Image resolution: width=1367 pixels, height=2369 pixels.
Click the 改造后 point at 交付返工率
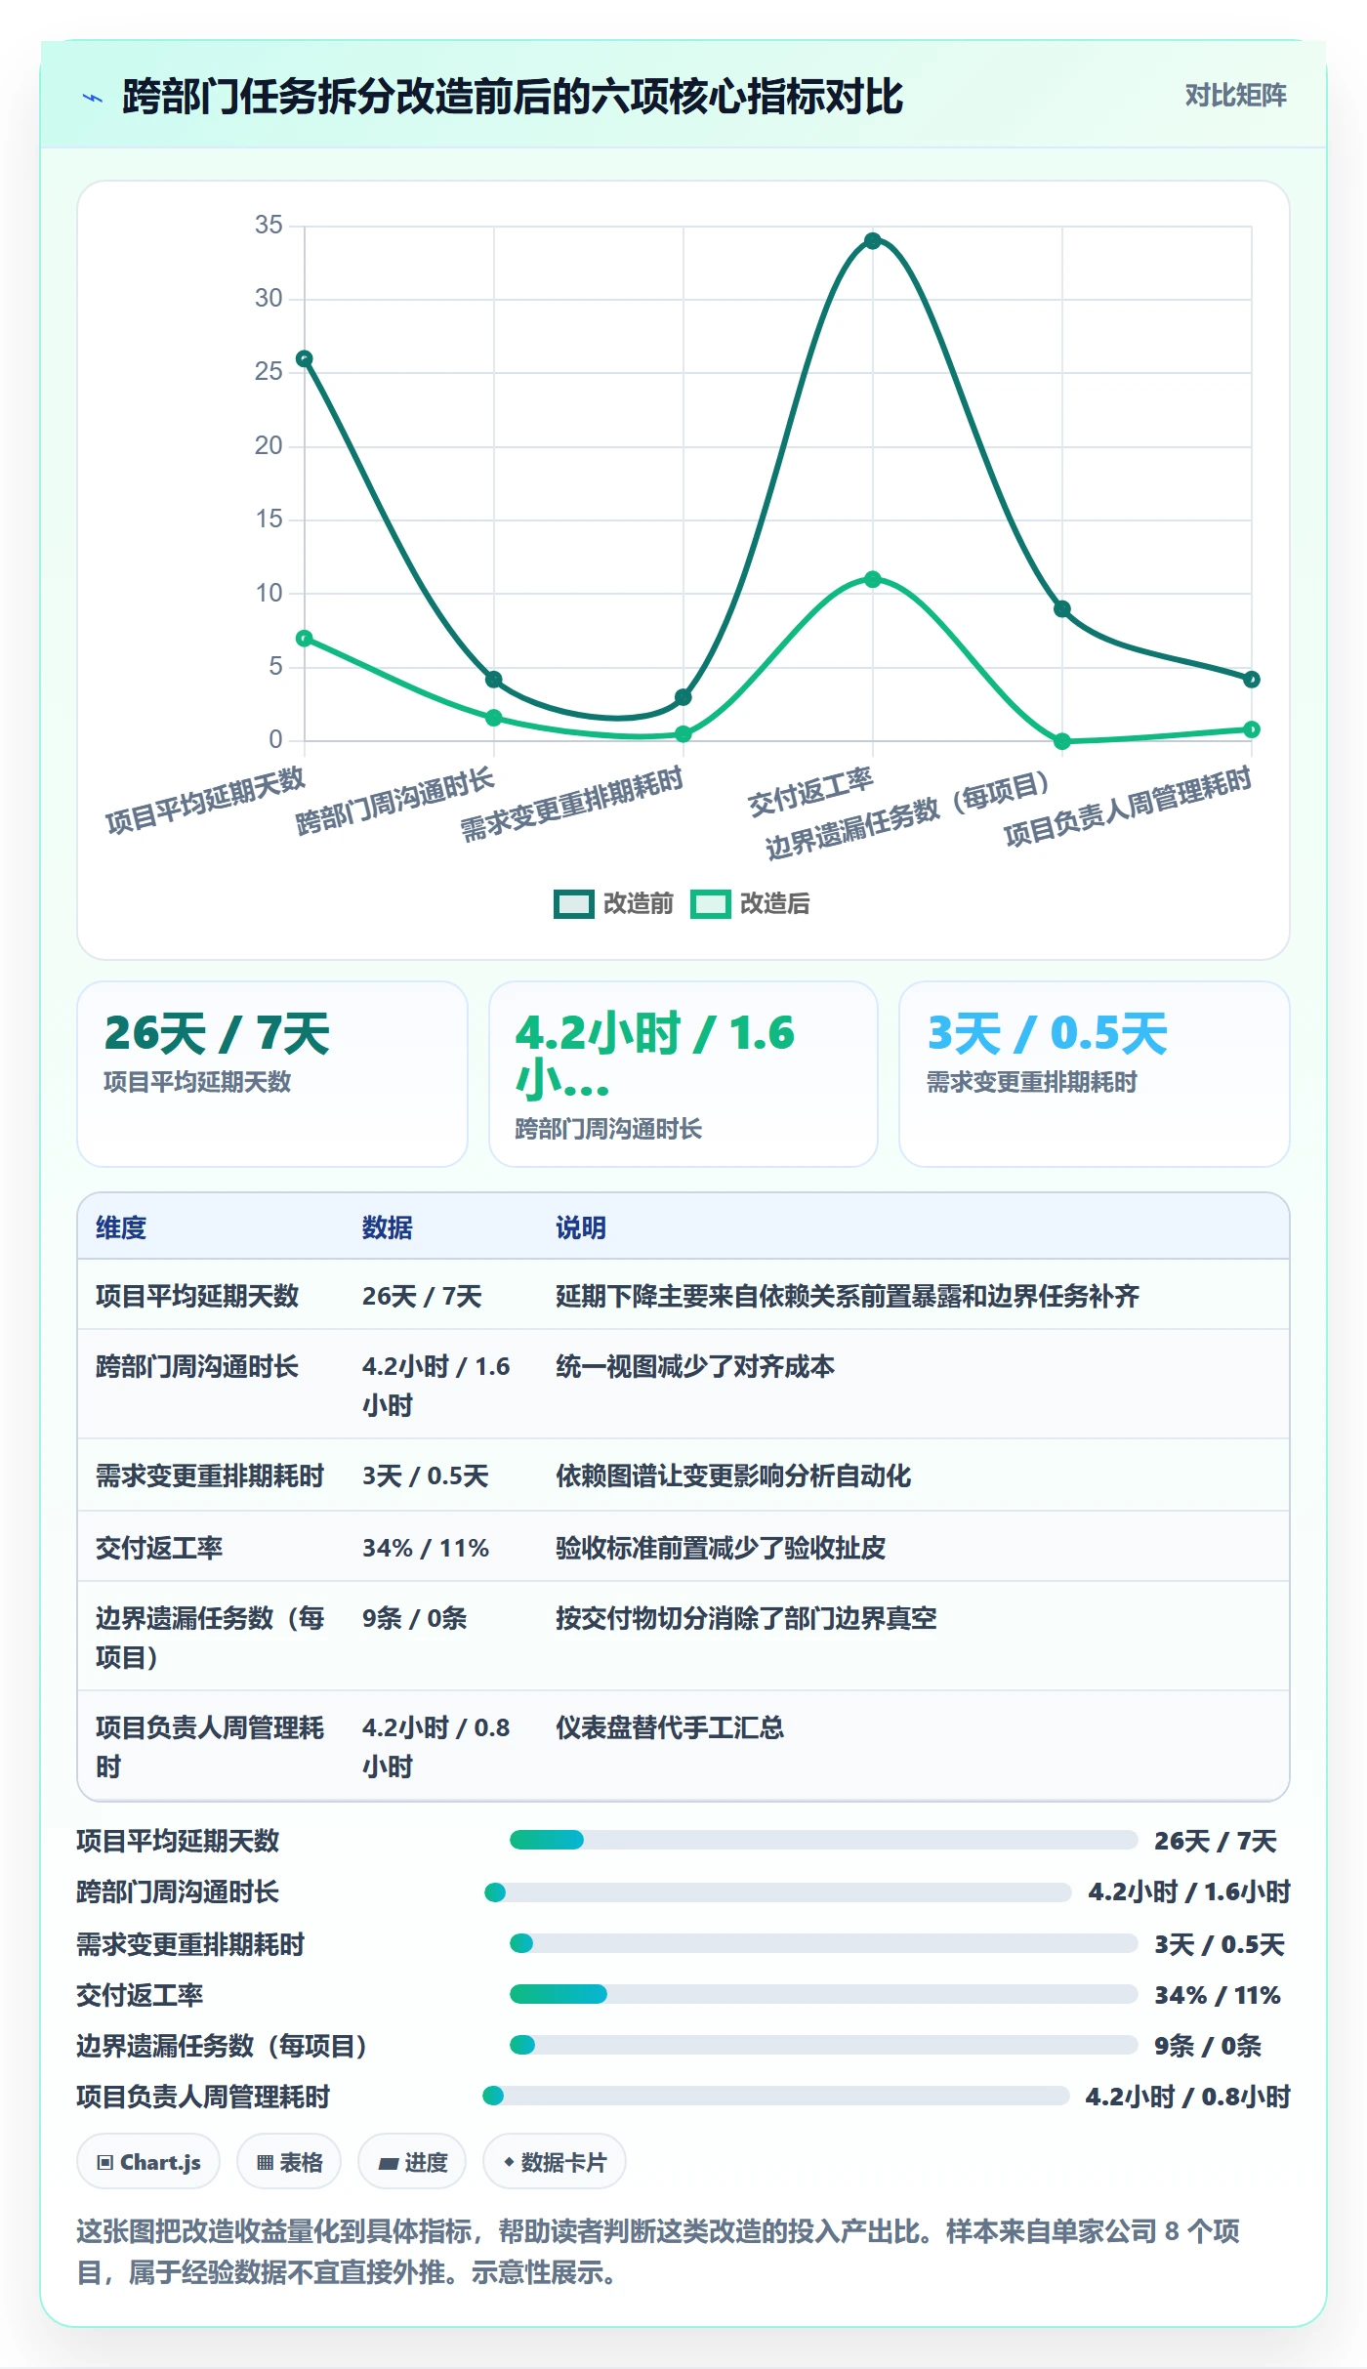point(873,579)
